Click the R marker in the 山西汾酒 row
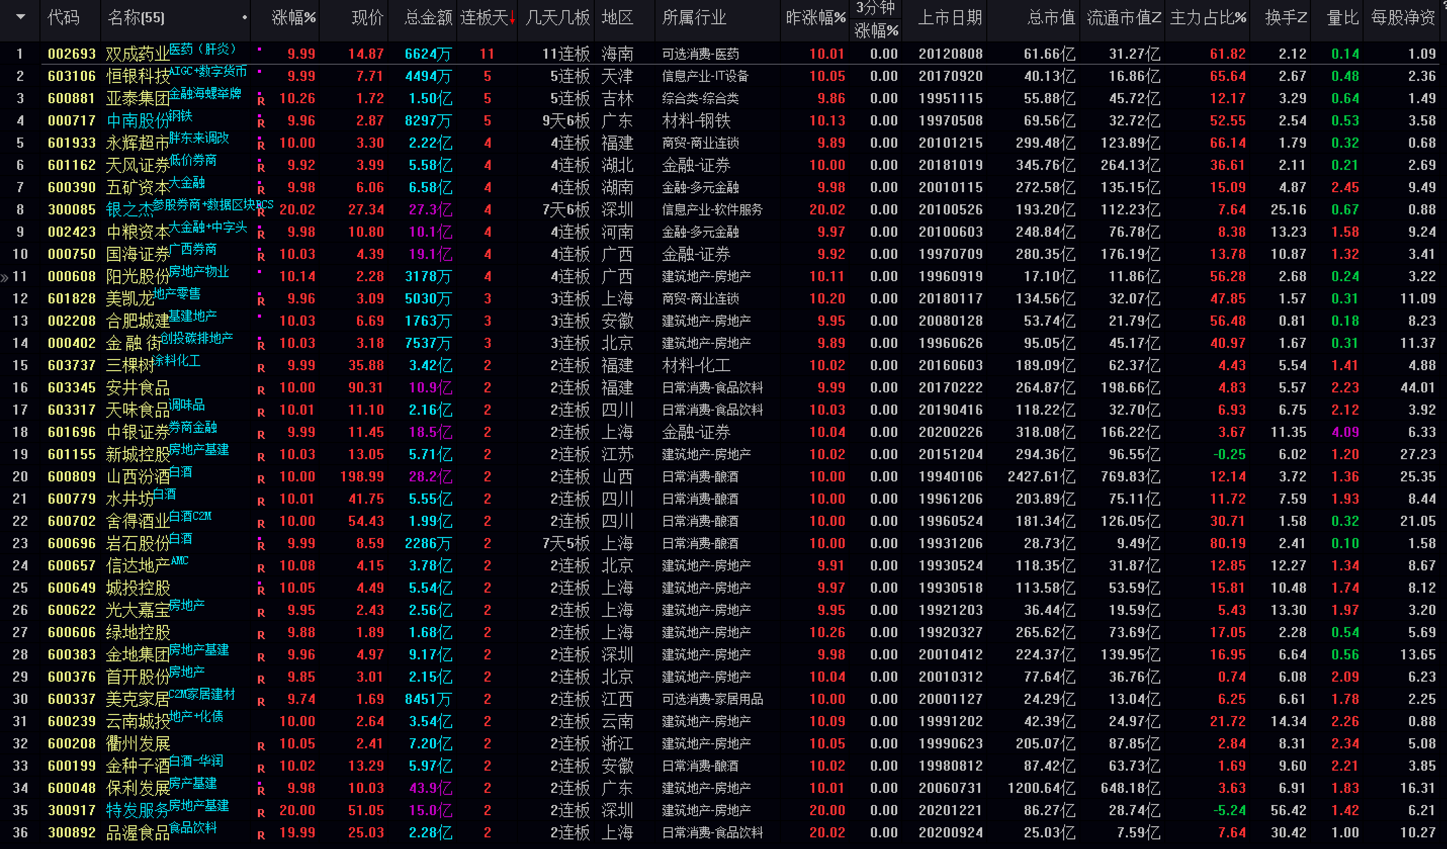Image resolution: width=1447 pixels, height=849 pixels. point(261,478)
